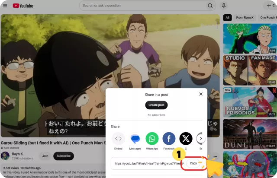Image resolution: width=277 pixels, height=178 pixels.
Task: Subscribe to Rayn.K channel
Action: 64,156
